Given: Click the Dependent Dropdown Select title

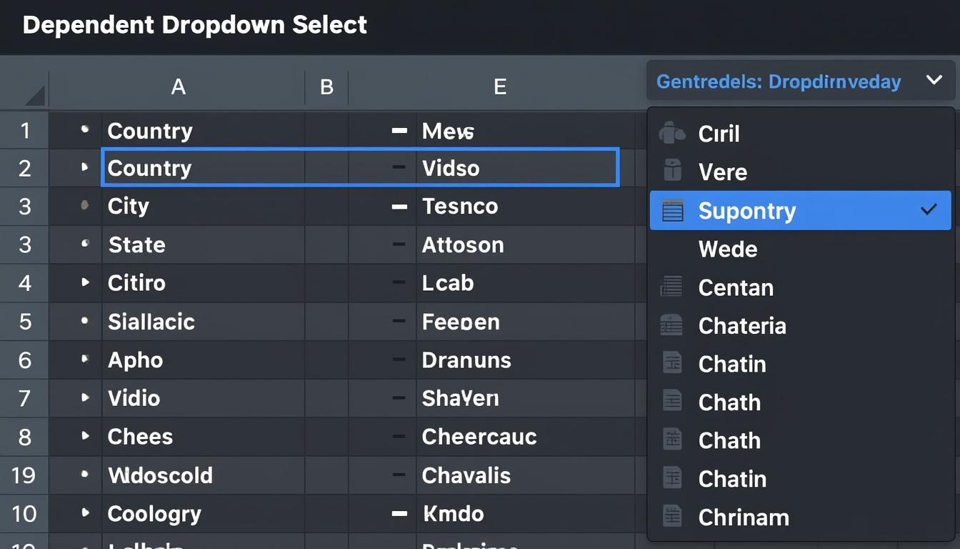Looking at the screenshot, I should tap(196, 24).
